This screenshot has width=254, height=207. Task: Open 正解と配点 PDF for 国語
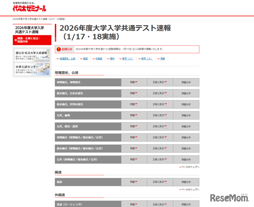pyautogui.click(x=160, y=182)
